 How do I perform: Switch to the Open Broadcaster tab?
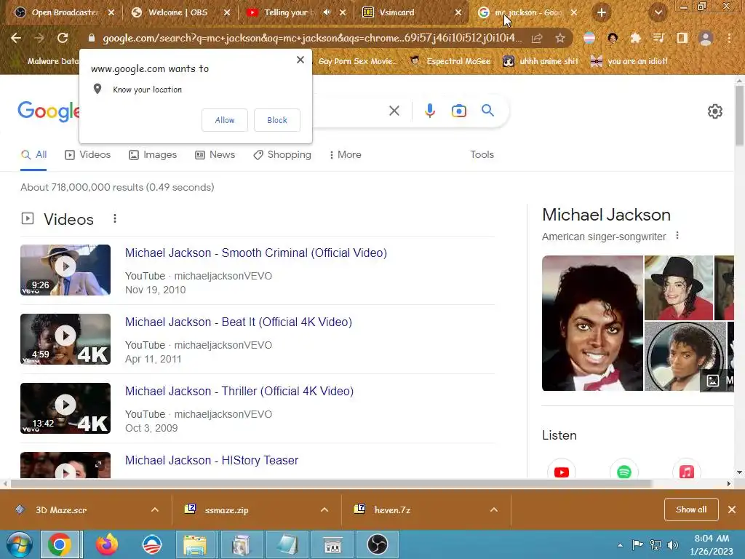point(63,12)
